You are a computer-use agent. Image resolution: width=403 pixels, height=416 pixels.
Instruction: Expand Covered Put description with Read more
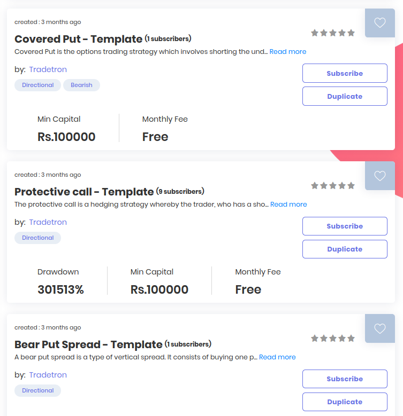[x=288, y=52]
